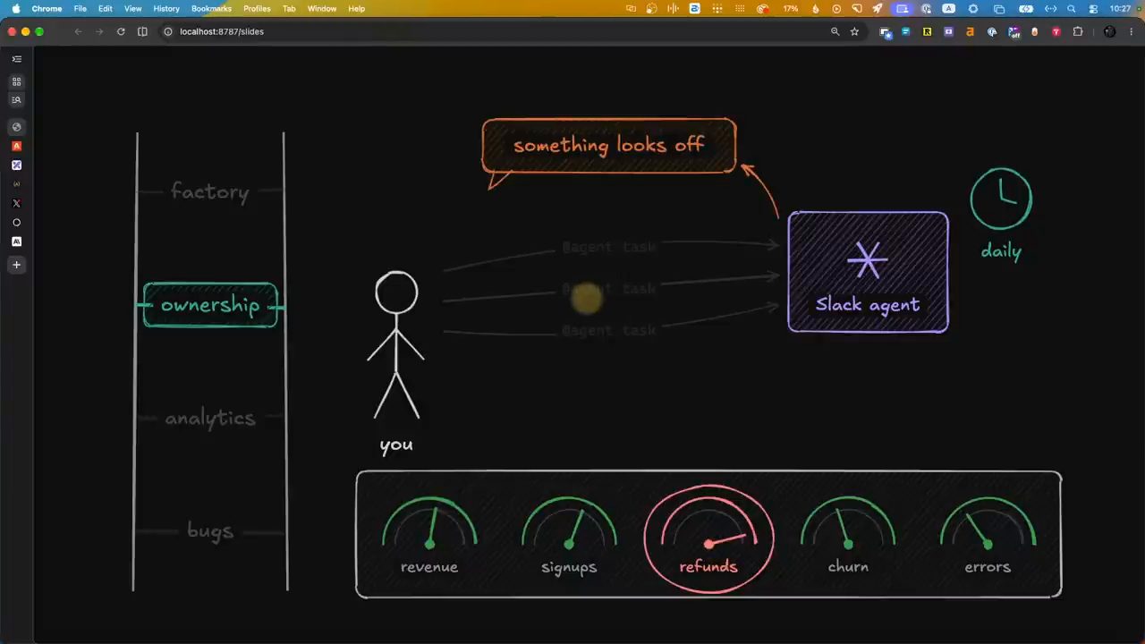Click the 'bugs' ladder rung label

pos(210,530)
